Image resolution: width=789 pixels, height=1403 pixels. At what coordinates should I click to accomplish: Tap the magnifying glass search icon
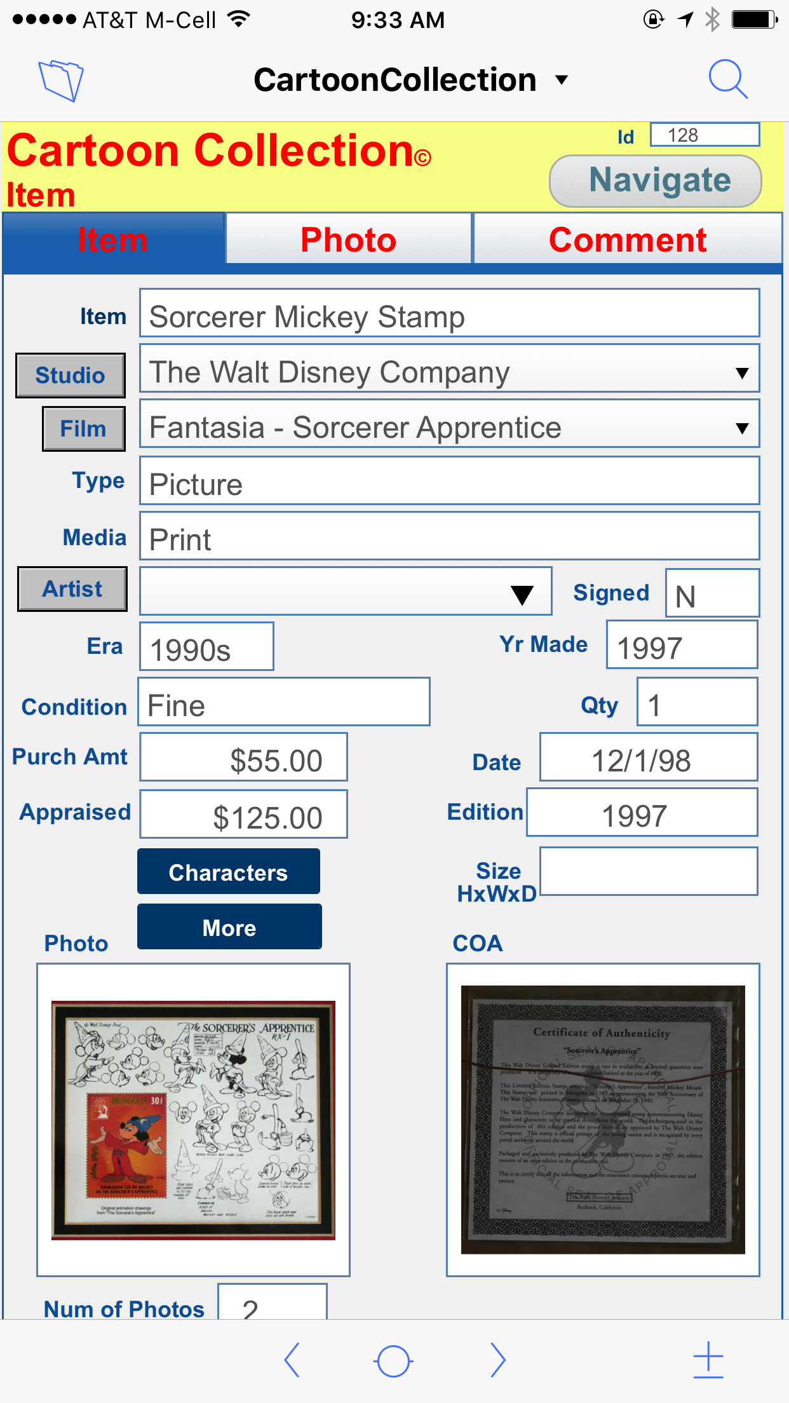[727, 79]
